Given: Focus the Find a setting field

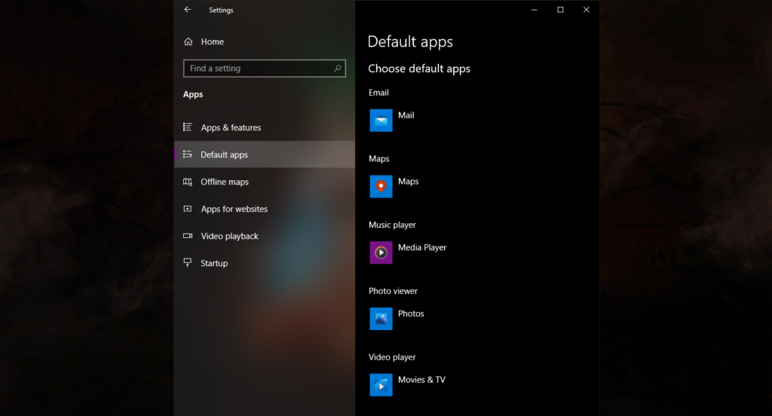Looking at the screenshot, I should coord(265,69).
